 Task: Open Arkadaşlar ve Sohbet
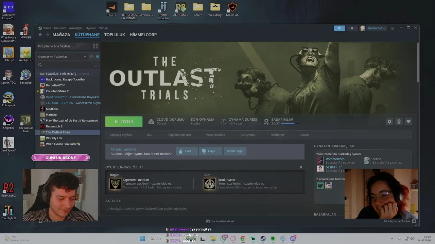pyautogui.click(x=399, y=221)
